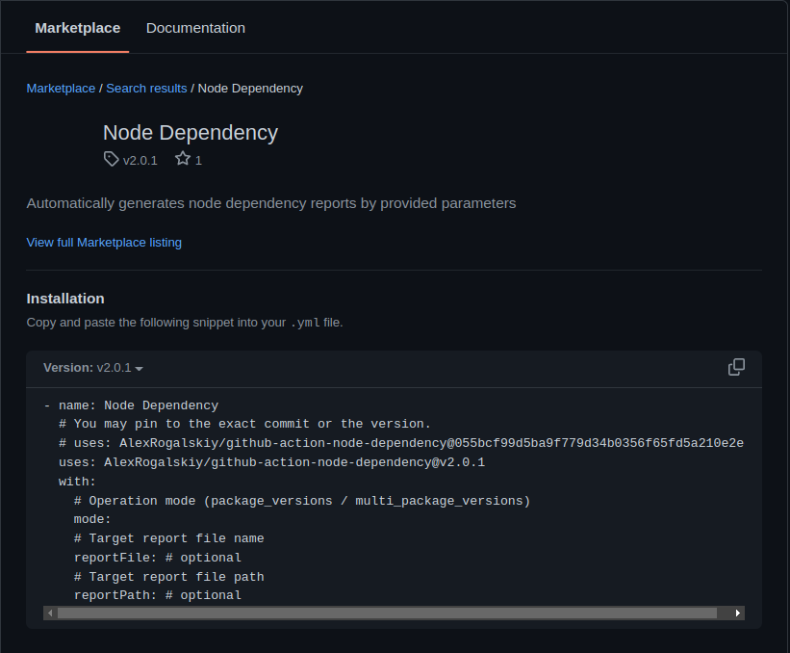Viewport: 790px width, 653px height.
Task: Open the Version v2.0.1 dropdown
Action: coord(93,368)
